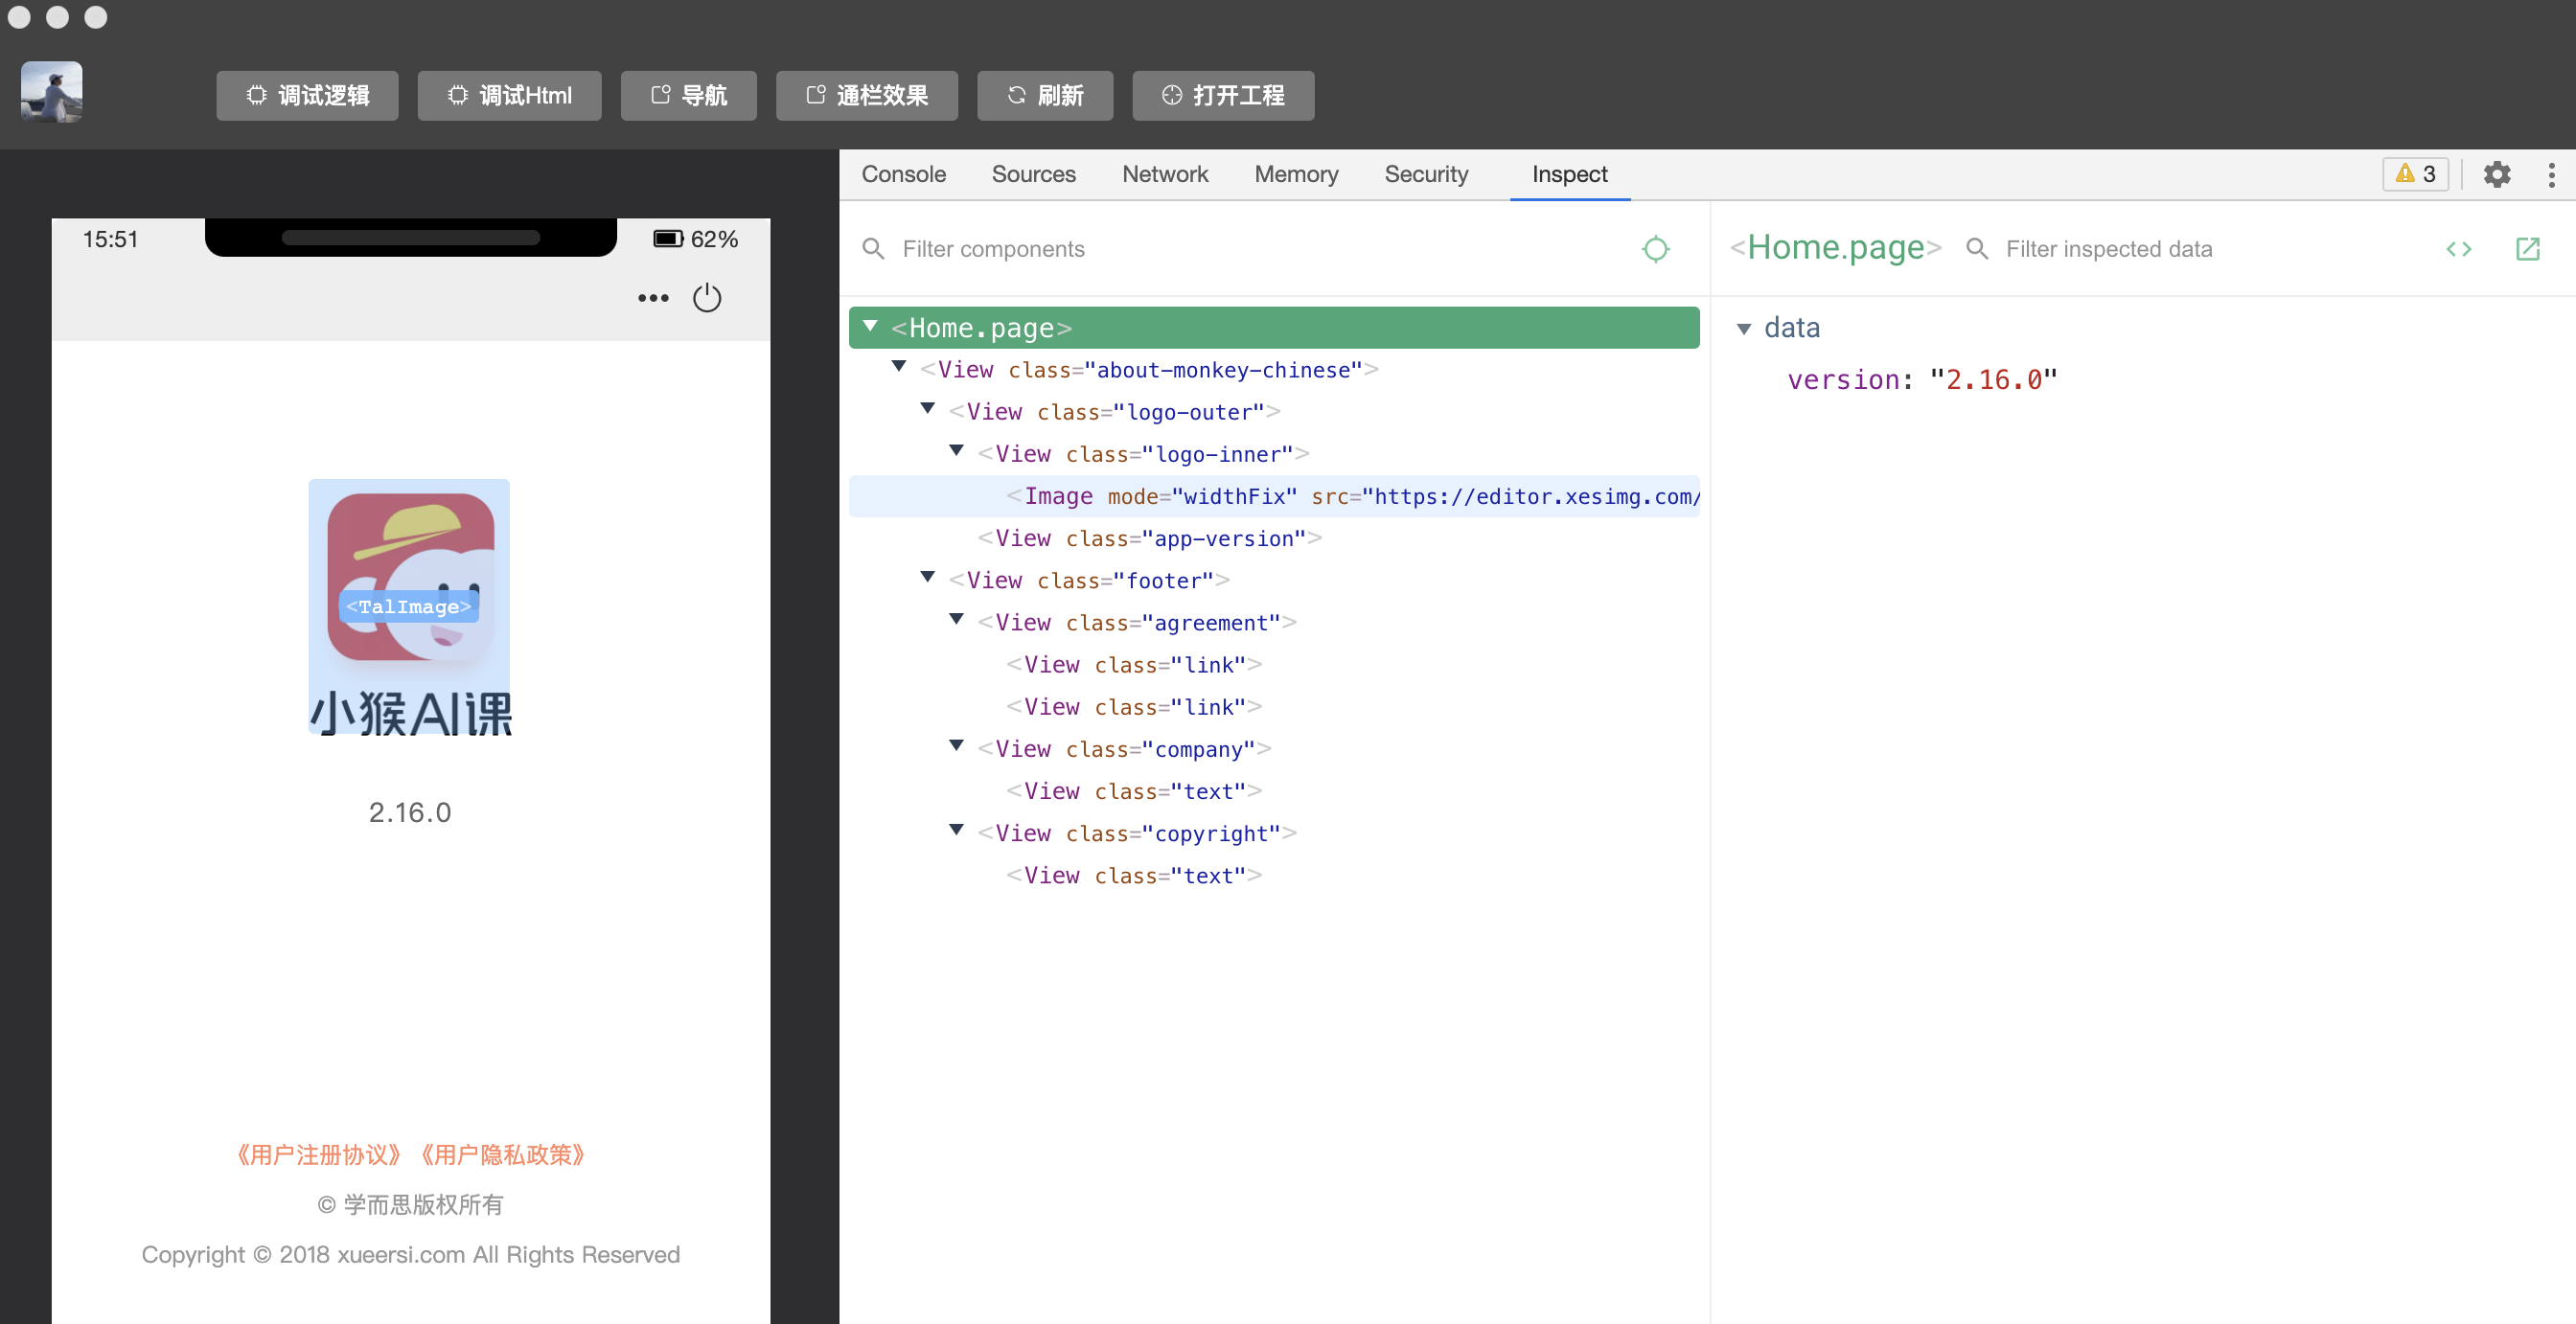Collapse the footer View node
Screen dimensions: 2576x1324
928,577
